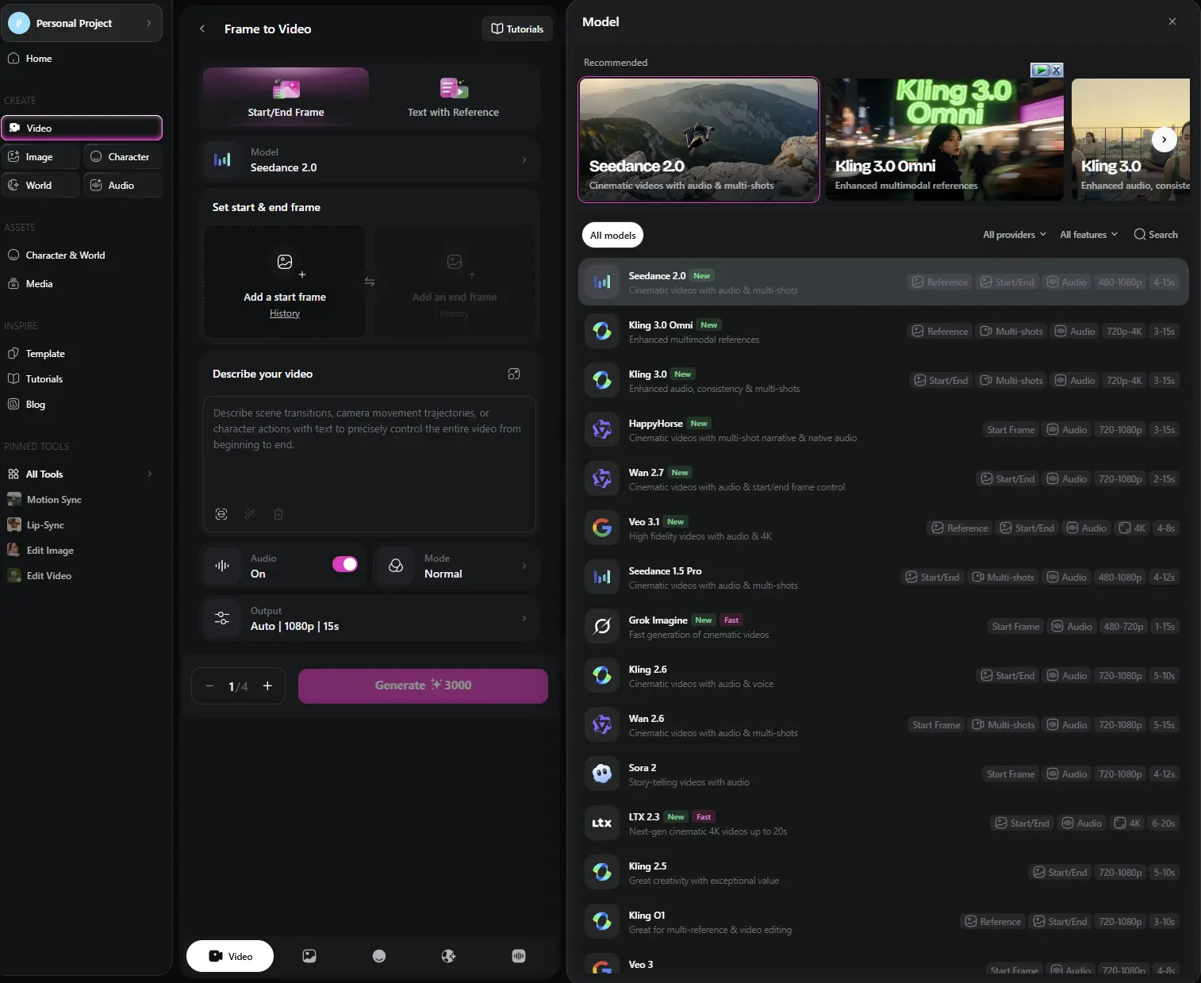Go back from Frame to Video
Screen dimensions: 1201x983
coord(202,29)
